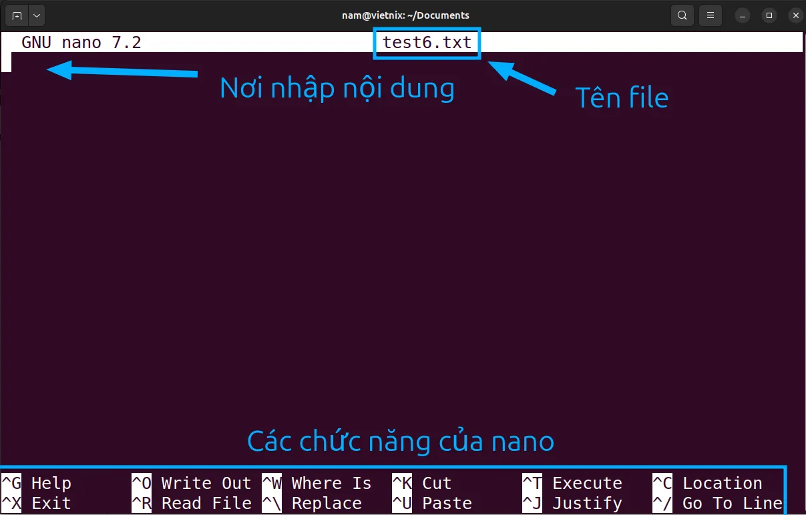Click the ^/ Go To Line shortcut
806x515 pixels.
717,503
